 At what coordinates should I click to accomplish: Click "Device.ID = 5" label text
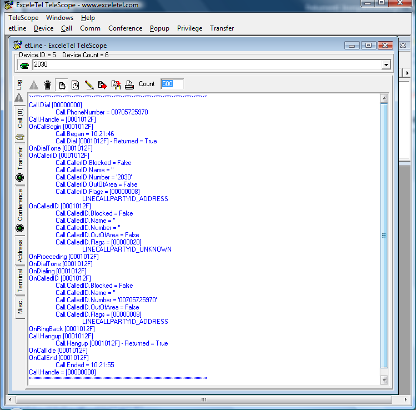point(37,55)
